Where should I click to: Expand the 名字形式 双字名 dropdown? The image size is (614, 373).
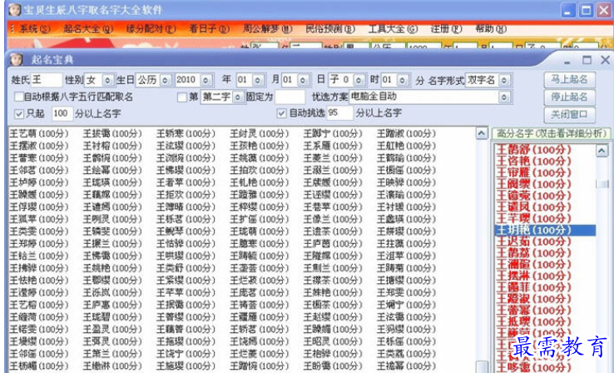504,80
